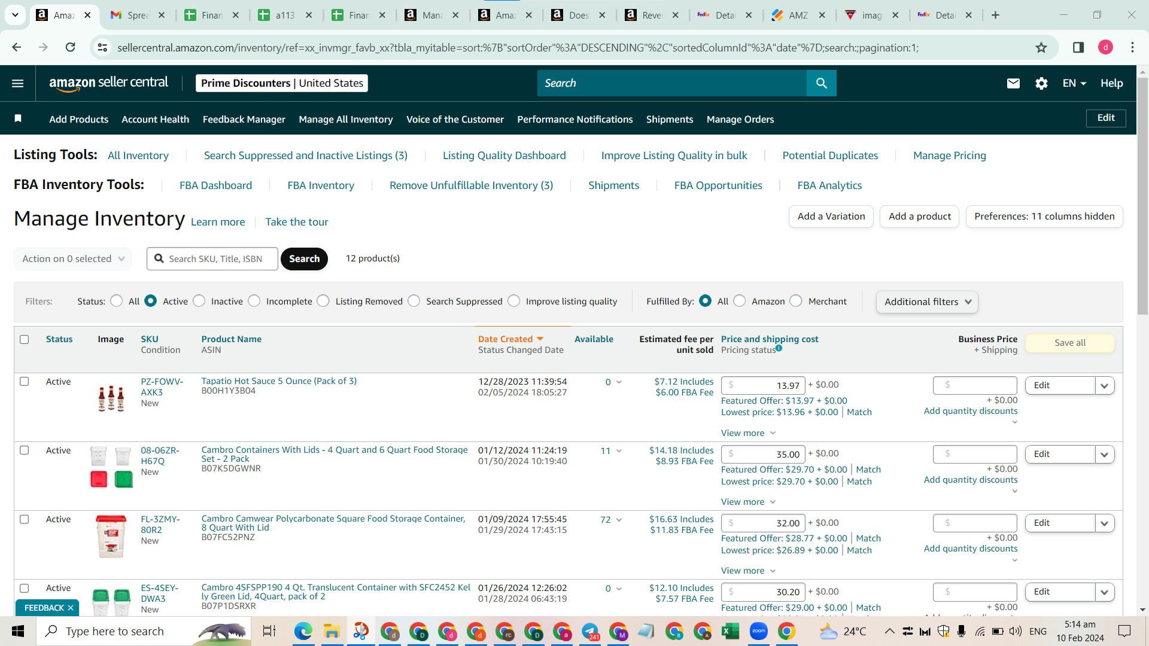The height and width of the screenshot is (646, 1149).
Task: Expand View more for Tapatio Hot Sauce pricing
Action: [748, 433]
